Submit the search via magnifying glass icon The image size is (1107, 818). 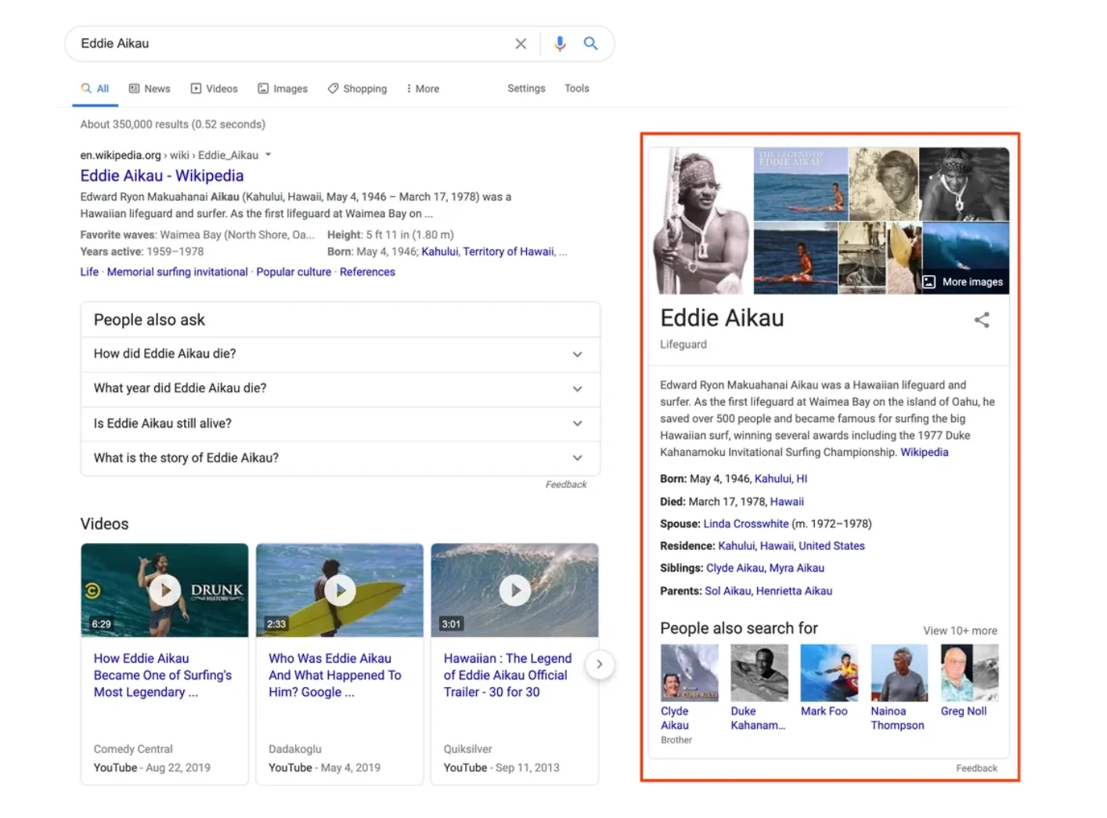(590, 43)
